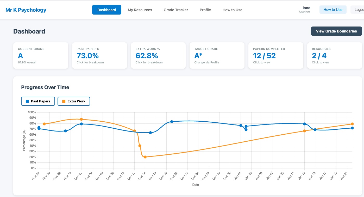Switch to My Resources tab

[140, 10]
